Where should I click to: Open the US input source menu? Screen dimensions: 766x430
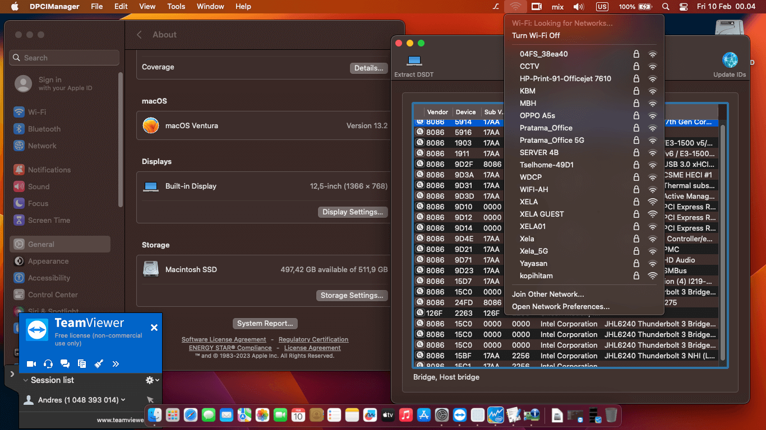(602, 7)
